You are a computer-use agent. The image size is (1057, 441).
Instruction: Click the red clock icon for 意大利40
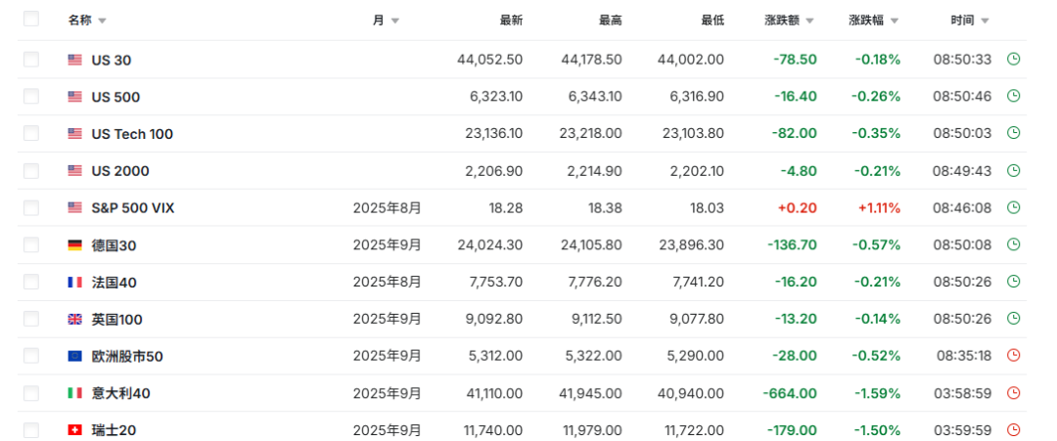[1014, 393]
